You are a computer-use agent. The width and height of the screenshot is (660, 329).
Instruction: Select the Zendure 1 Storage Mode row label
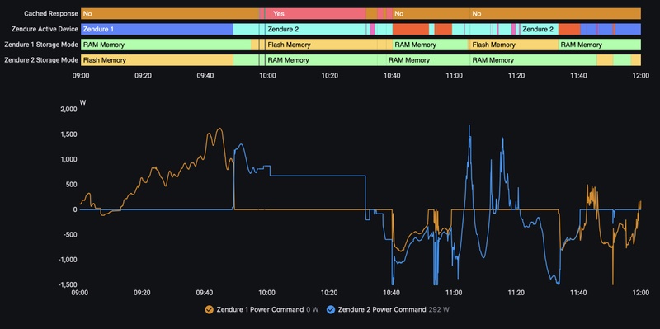[41, 45]
